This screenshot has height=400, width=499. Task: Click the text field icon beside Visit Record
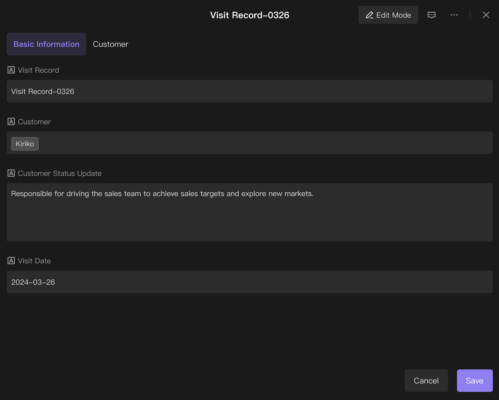pyautogui.click(x=11, y=70)
